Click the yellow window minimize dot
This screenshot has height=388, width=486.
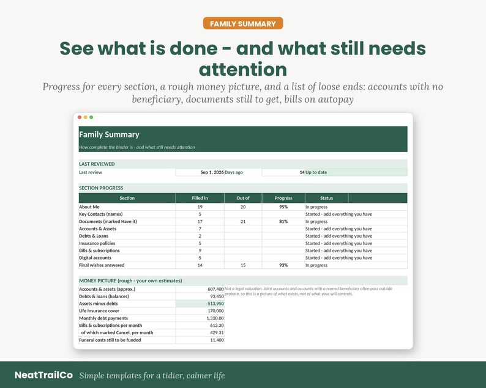86,117
